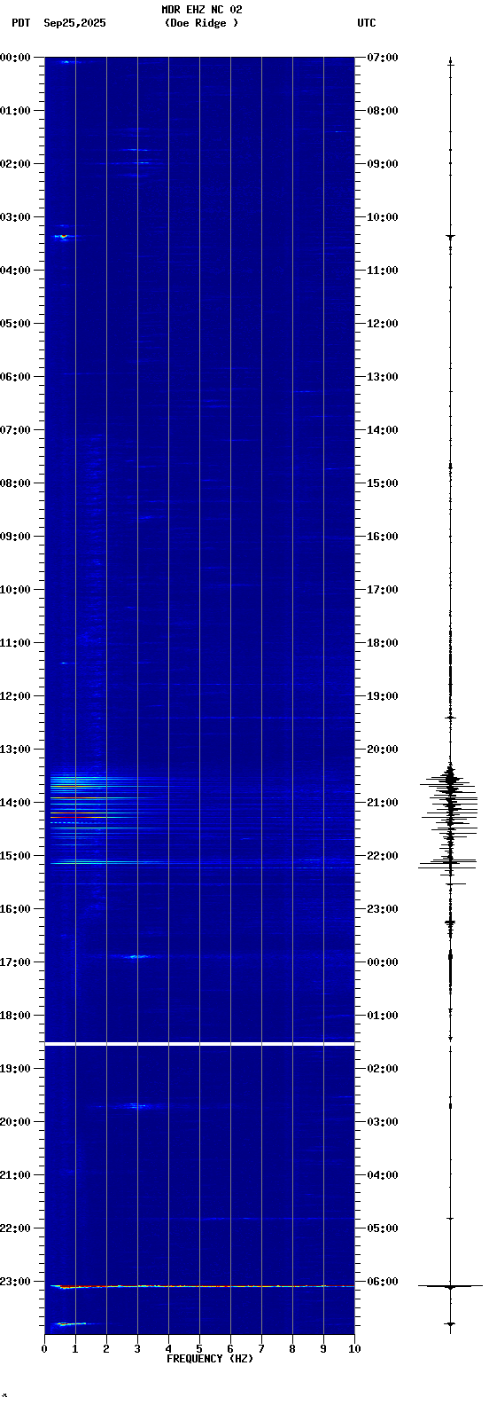
Task: Click the bright broadband event line near 23:05 PDT
Action: coord(202,1286)
